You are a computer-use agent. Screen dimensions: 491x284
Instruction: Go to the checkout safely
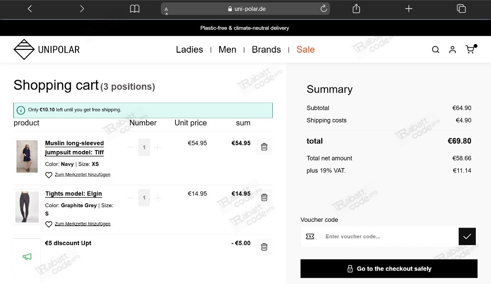click(x=389, y=269)
